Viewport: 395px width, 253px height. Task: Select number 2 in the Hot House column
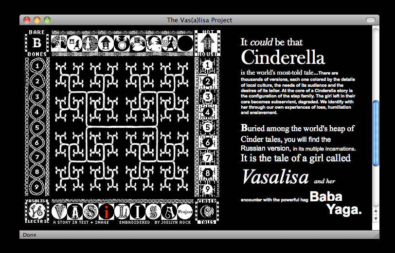207,81
